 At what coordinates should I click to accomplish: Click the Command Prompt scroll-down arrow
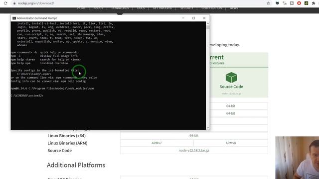coord(208,128)
